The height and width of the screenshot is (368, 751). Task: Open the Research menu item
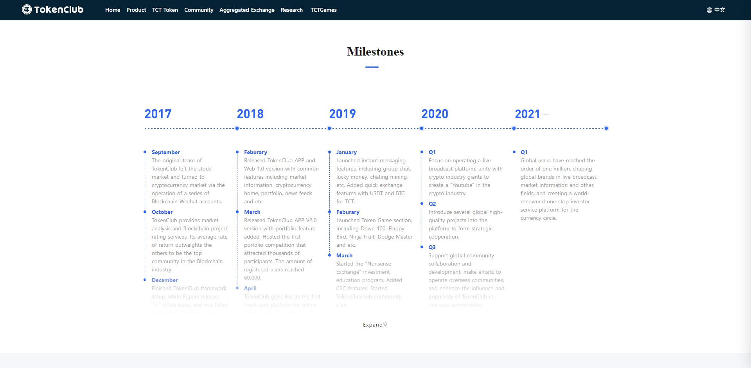point(292,10)
